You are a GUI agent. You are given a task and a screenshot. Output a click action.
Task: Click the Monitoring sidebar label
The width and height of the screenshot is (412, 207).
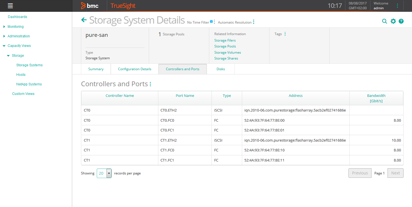point(15,27)
